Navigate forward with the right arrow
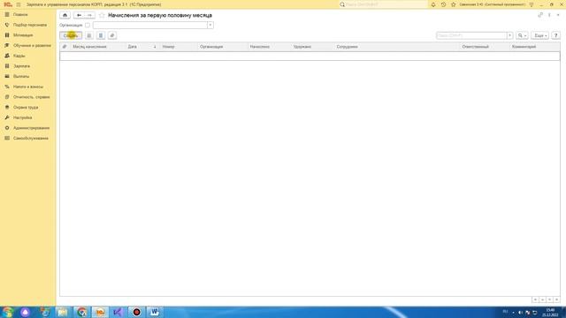The width and height of the screenshot is (566, 318). 89,15
